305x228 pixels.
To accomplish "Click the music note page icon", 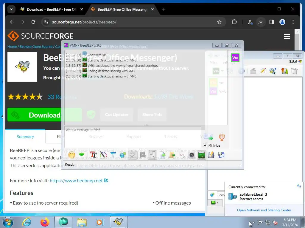I will tap(152, 155).
